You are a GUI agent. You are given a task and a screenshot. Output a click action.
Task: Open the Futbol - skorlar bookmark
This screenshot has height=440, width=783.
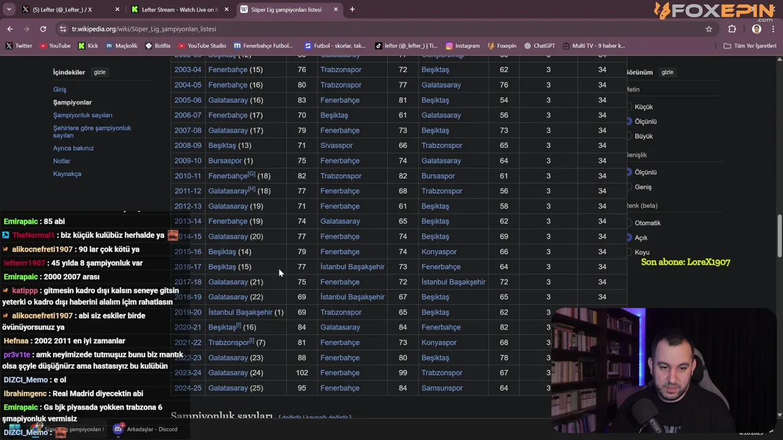tap(335, 46)
